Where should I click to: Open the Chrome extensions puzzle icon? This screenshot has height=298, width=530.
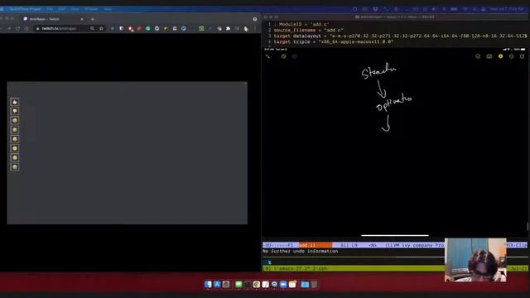(x=229, y=29)
